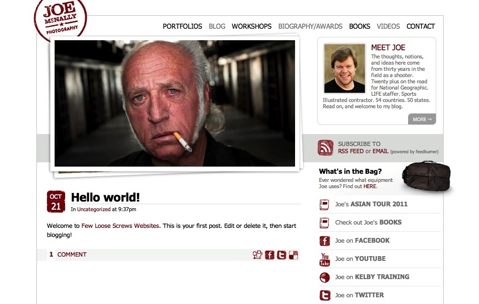This screenshot has height=304, width=479.
Task: Select CONTACT in the navigation
Action: pos(421,26)
